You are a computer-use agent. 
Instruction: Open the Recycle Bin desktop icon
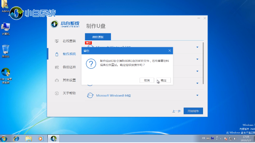pos(6,49)
